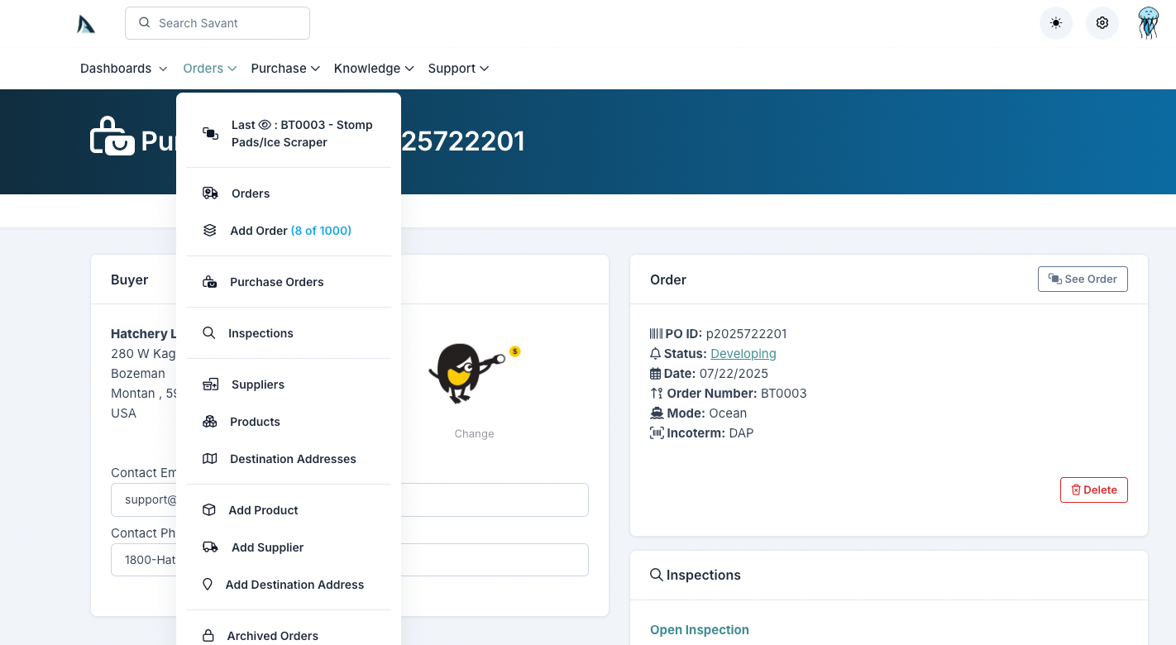
Task: Open the Purchase dropdown menu
Action: coord(284,68)
